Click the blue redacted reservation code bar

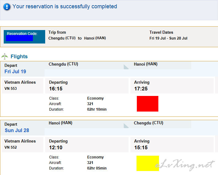click(x=19, y=38)
